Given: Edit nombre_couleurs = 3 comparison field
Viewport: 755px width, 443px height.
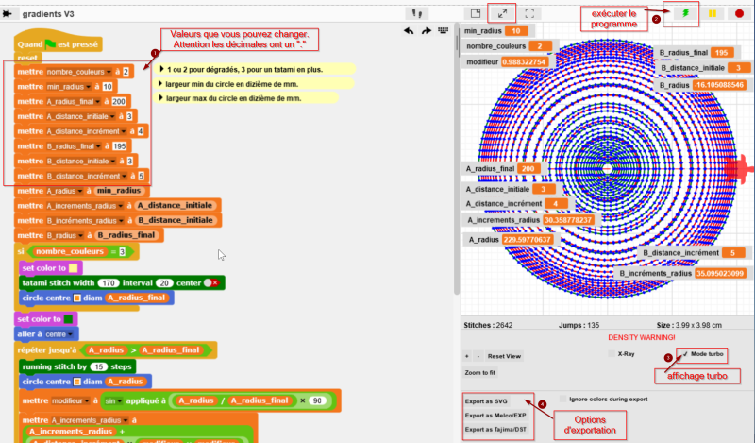Looking at the screenshot, I should [123, 251].
